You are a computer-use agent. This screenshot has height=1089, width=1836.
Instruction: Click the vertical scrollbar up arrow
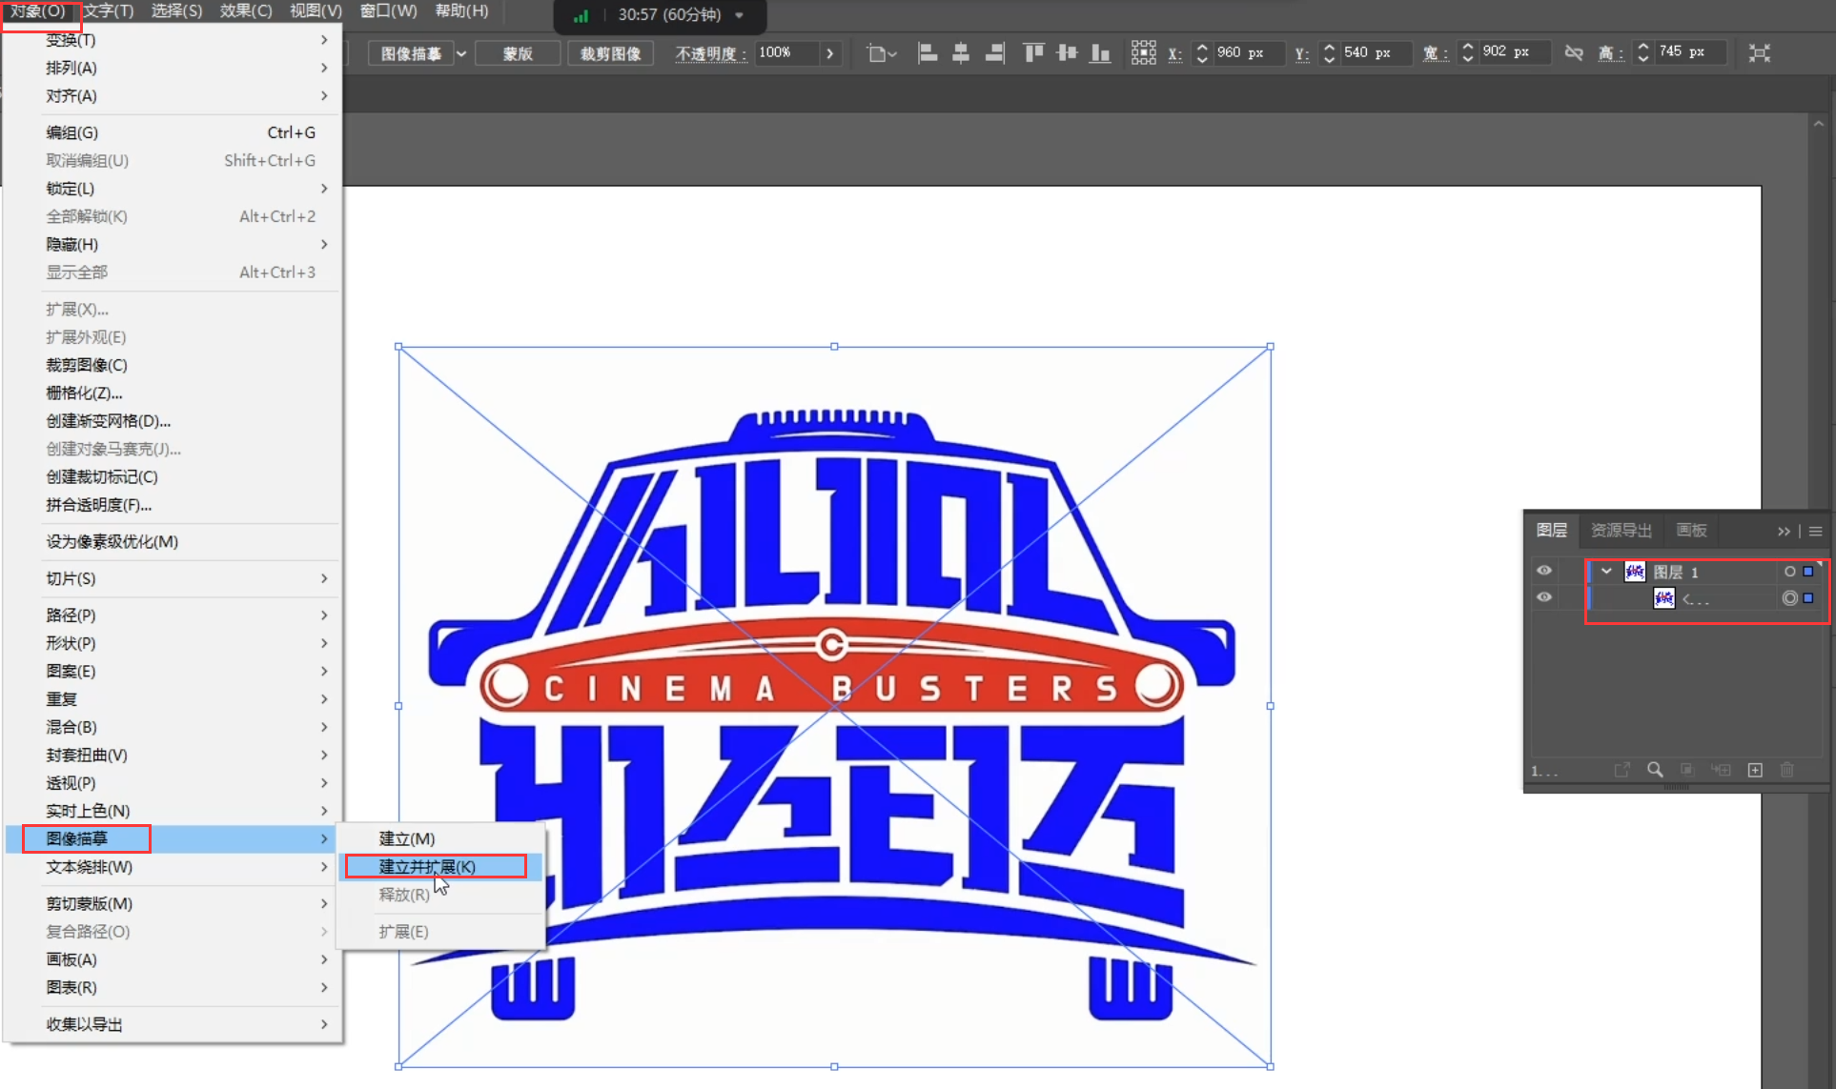pyautogui.click(x=1818, y=124)
